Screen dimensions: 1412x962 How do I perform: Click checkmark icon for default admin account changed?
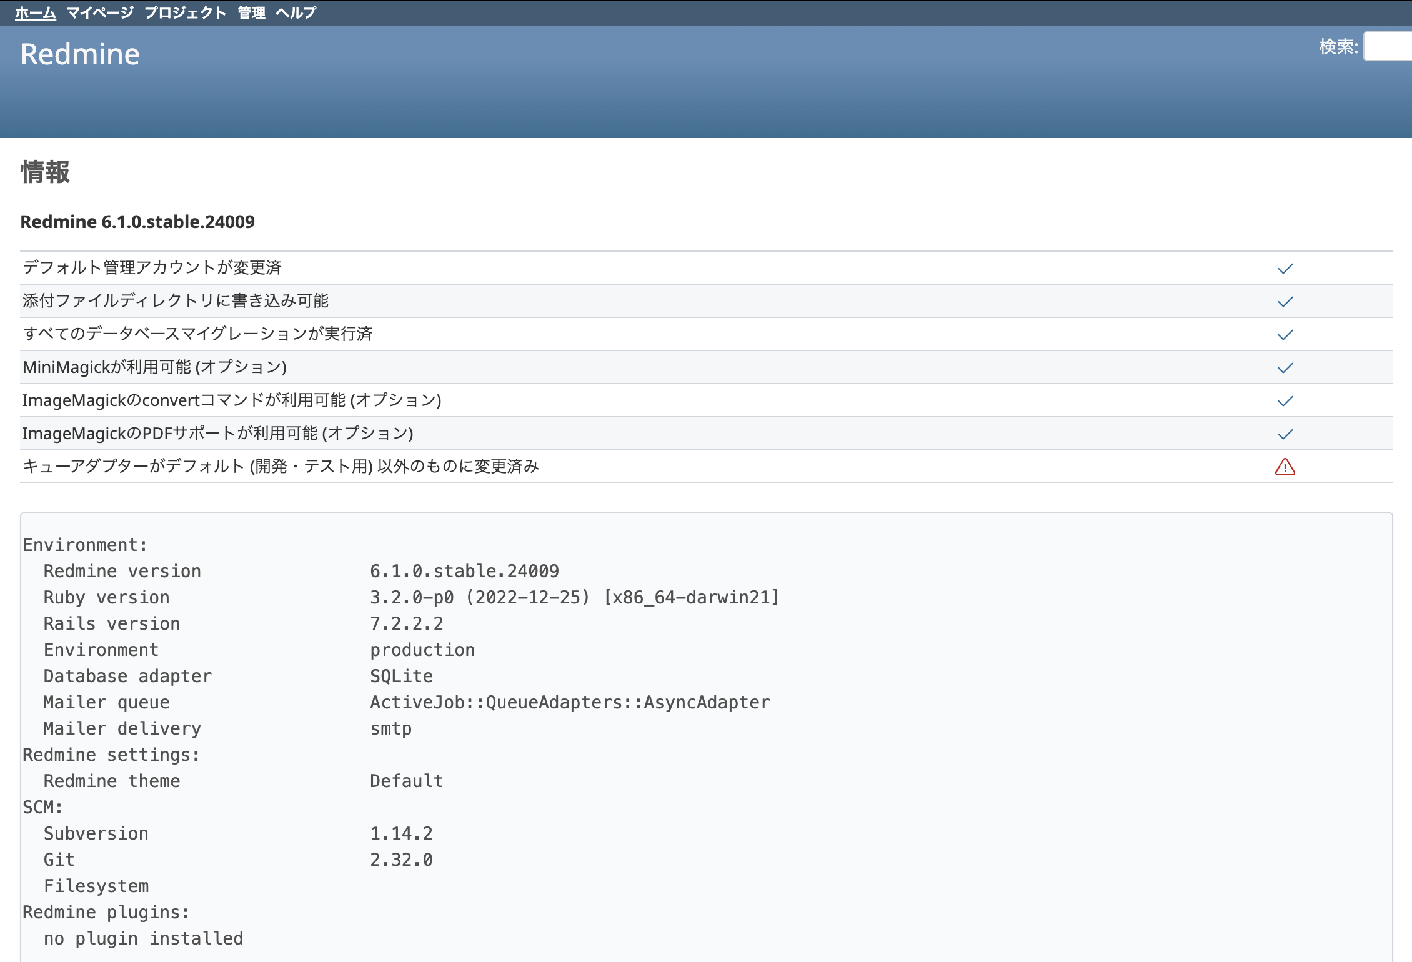1285,269
